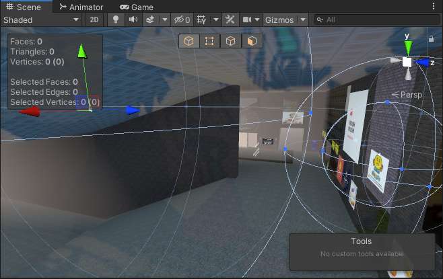Select ProBuilder edge selection mode
443x279 pixels.
point(231,41)
